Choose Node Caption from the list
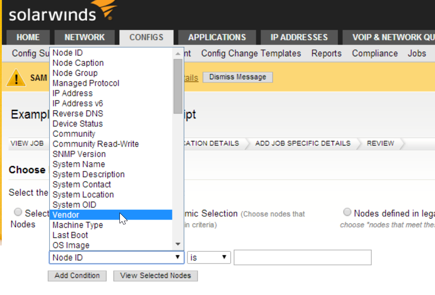This screenshot has width=435, height=295. pos(111,63)
